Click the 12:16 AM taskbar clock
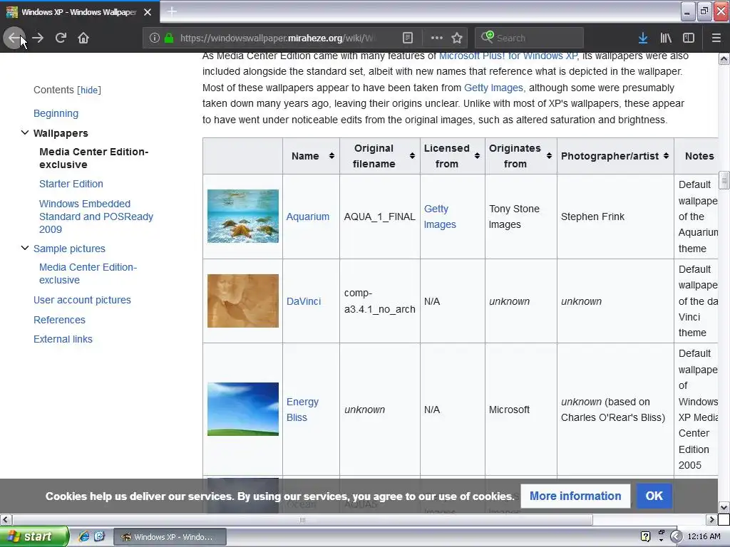 (704, 537)
